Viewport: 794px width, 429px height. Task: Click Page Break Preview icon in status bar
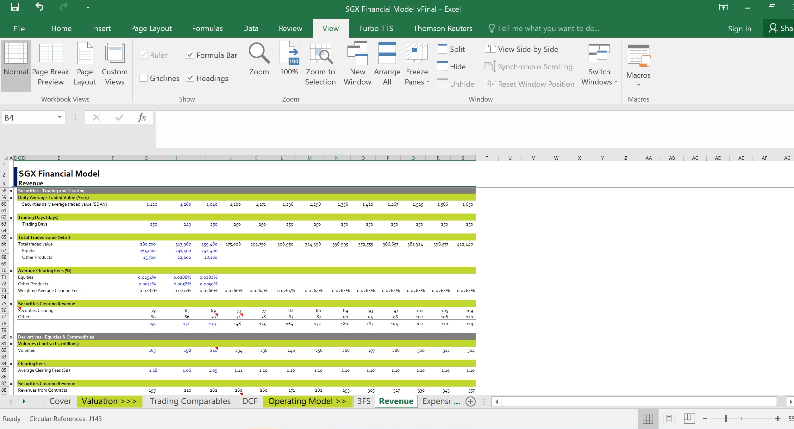point(689,419)
